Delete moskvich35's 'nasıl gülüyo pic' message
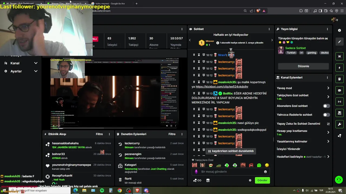346x194 pixels. [194, 123]
